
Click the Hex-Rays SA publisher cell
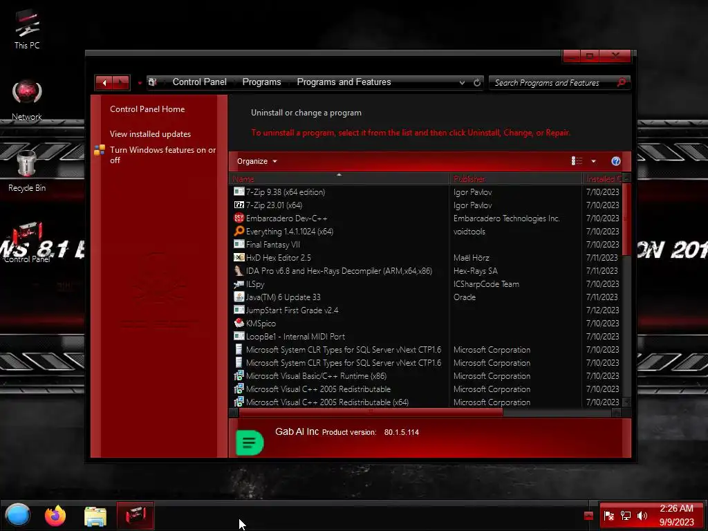click(476, 271)
